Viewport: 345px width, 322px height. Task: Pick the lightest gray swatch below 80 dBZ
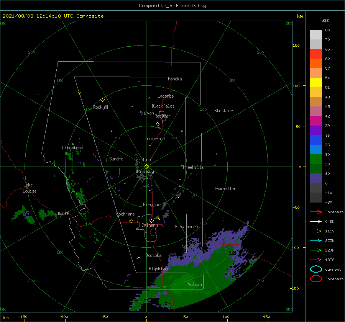[x=316, y=34]
